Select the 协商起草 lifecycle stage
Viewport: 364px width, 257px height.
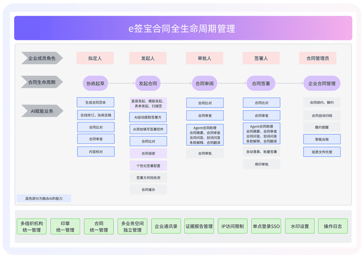(x=95, y=83)
